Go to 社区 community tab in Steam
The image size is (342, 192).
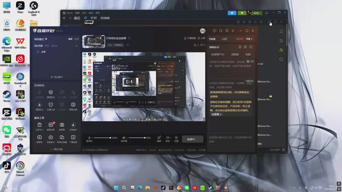click(94, 18)
